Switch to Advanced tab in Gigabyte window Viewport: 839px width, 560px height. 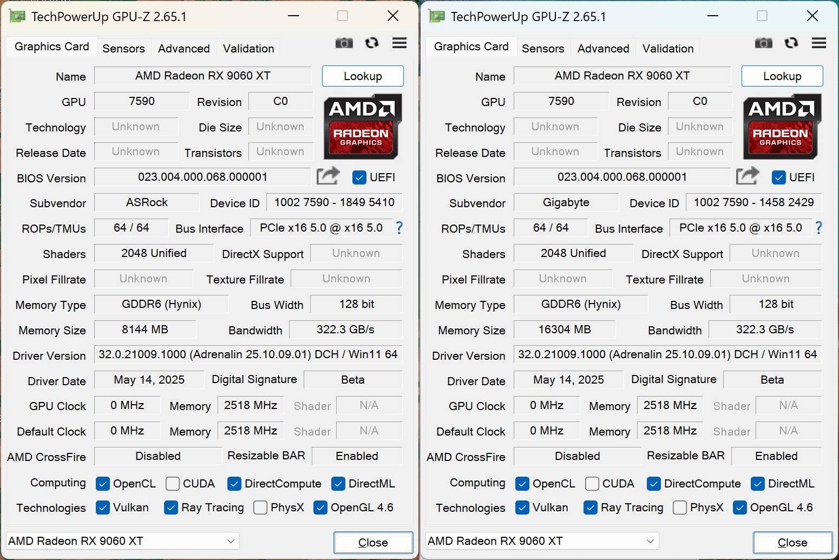pyautogui.click(x=604, y=49)
